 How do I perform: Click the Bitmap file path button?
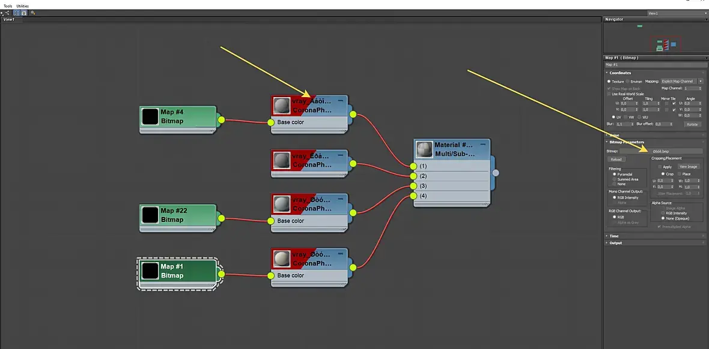[661, 151]
